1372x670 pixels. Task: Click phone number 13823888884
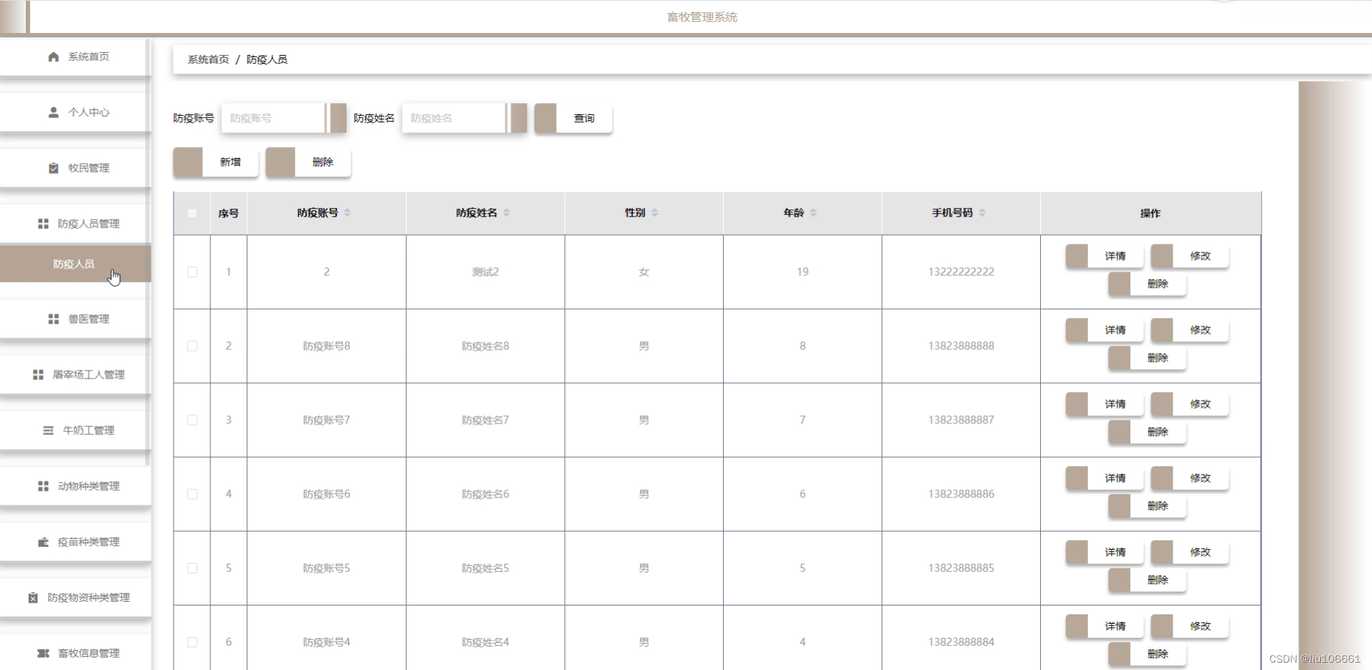[961, 641]
